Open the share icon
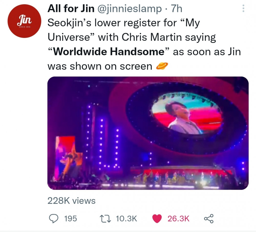Viewport: 256px width, 232px height. coord(209,219)
